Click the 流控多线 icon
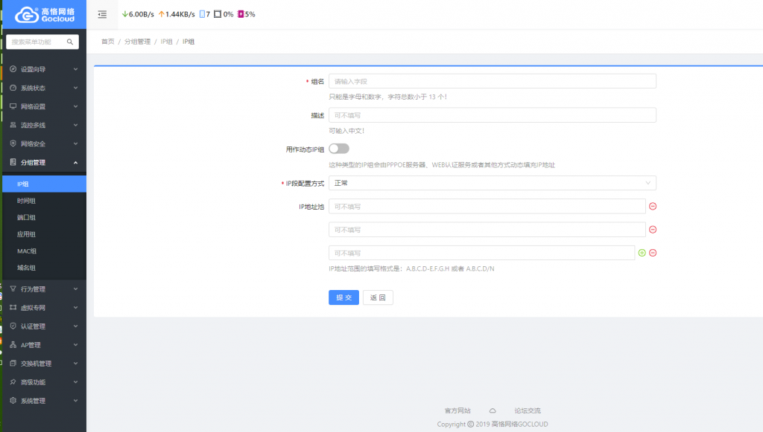Screen dimensions: 763x432 13,125
